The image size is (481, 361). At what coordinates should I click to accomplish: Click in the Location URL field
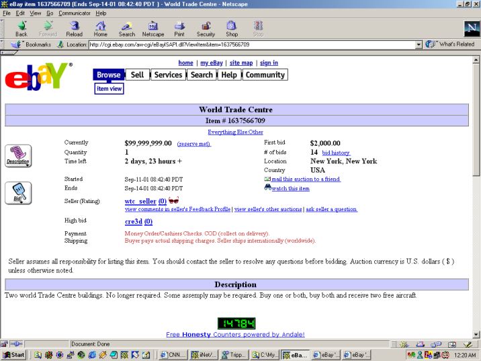tap(252, 45)
